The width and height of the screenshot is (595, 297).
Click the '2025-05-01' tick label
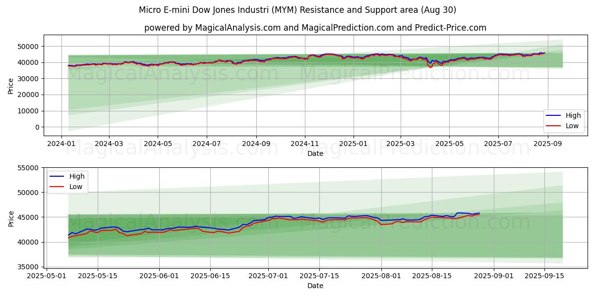tap(48, 276)
